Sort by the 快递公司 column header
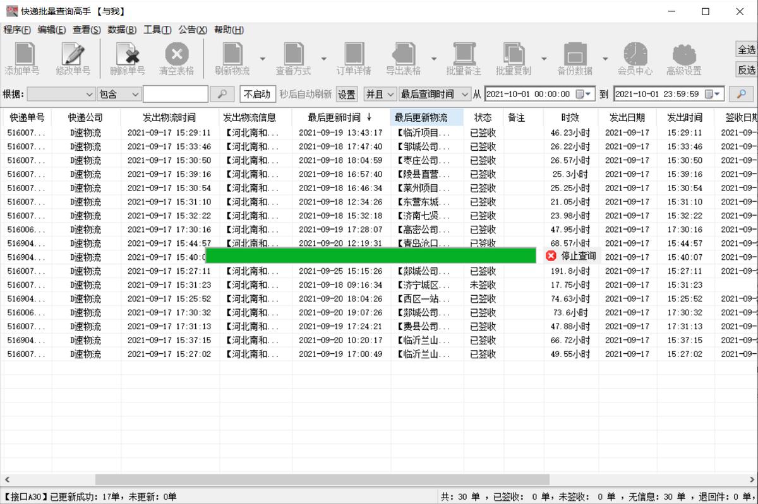Screen dimensions: 758x504 pyautogui.click(x=86, y=117)
